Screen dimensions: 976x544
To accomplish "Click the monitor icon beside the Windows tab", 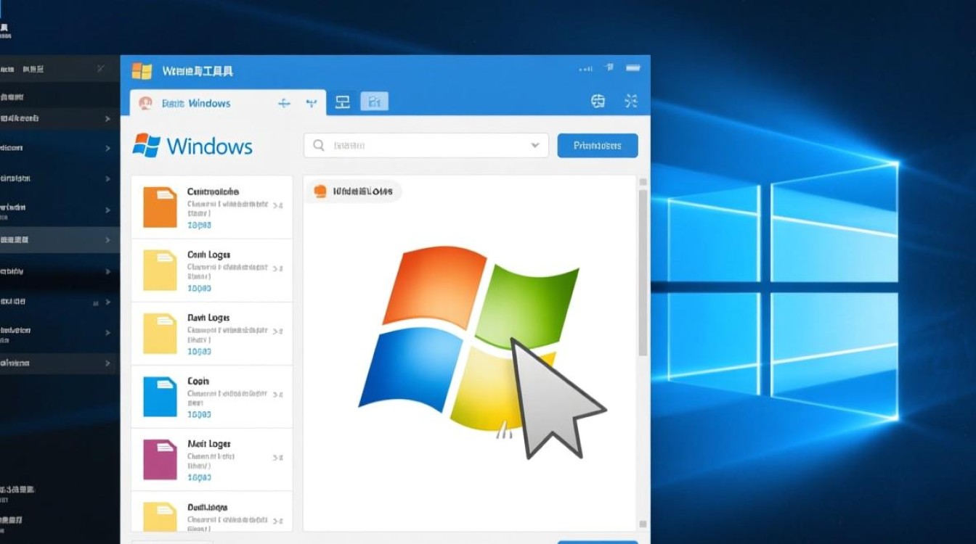I will click(x=343, y=102).
